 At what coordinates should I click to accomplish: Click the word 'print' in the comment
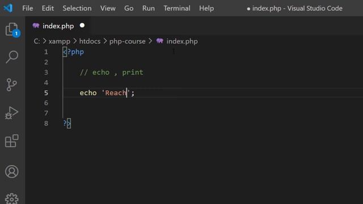tap(133, 73)
